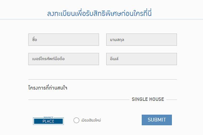The width and height of the screenshot is (203, 135).
Task: Click the ชื่อ placeholder text
Action: pyautogui.click(x=35, y=39)
